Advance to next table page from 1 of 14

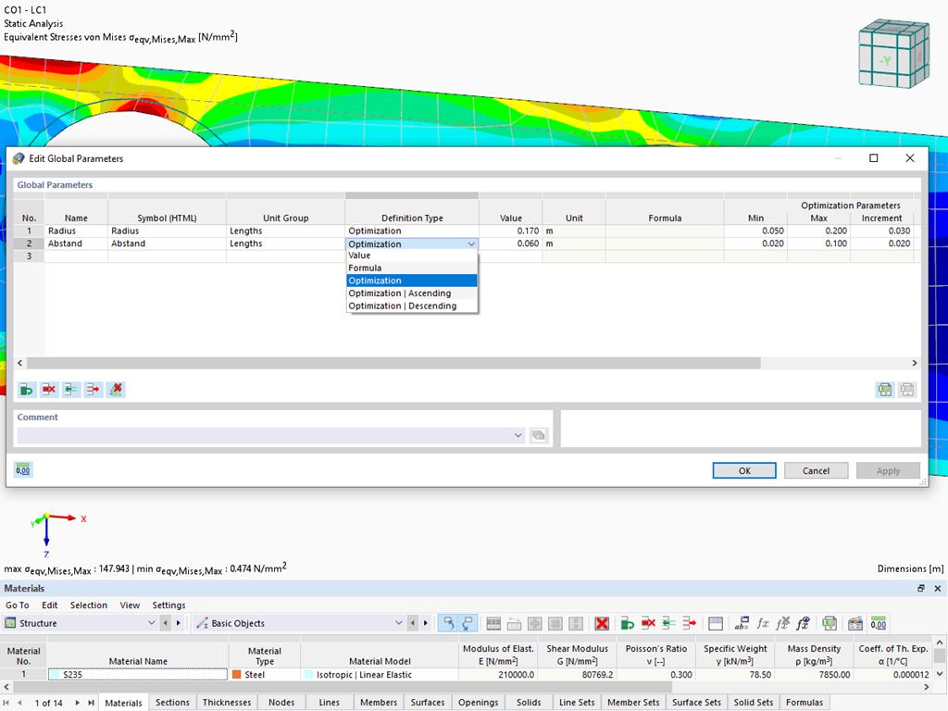point(76,702)
